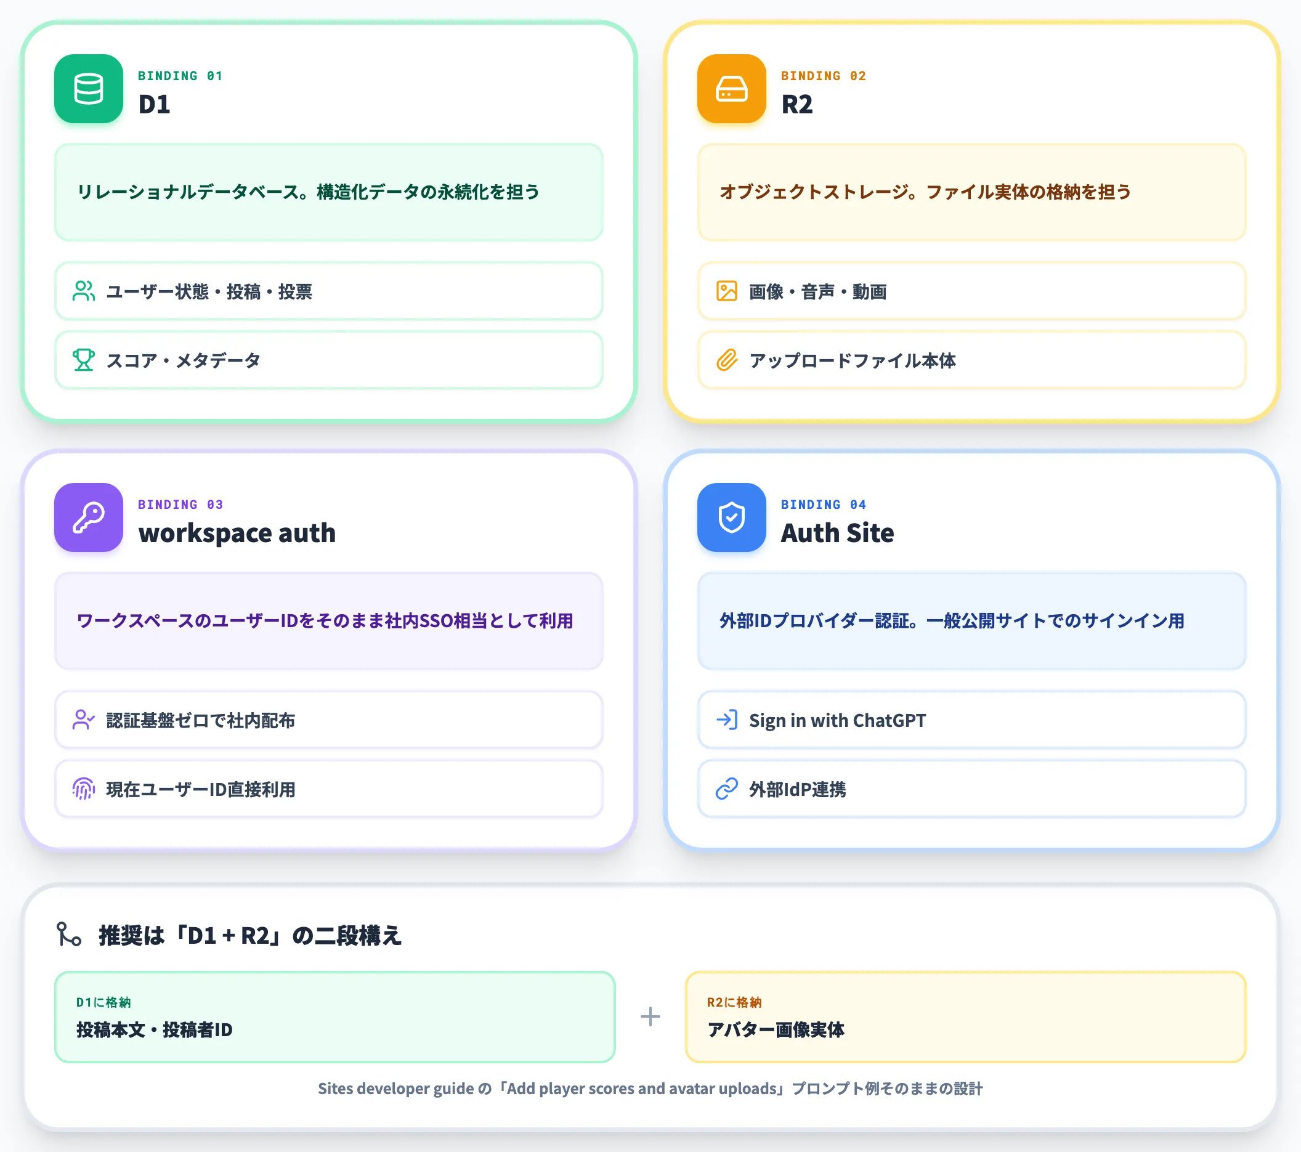Click the オブジェクトストレージ description box
This screenshot has height=1152, width=1301.
[x=971, y=192]
